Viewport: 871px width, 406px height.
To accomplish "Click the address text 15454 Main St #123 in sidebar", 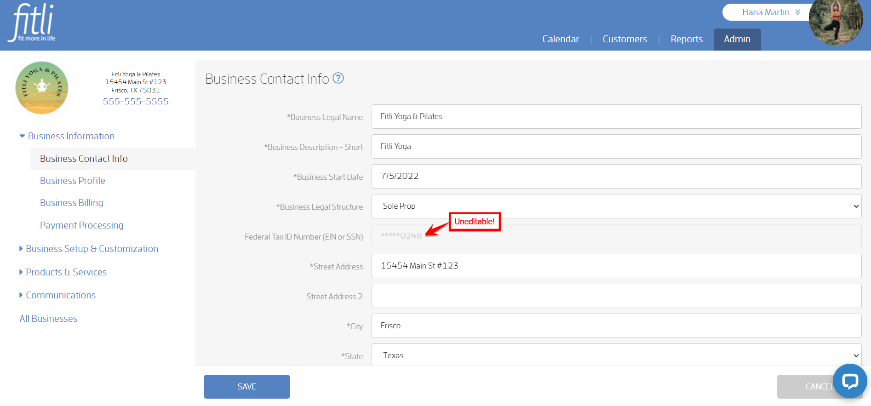I will pos(136,82).
